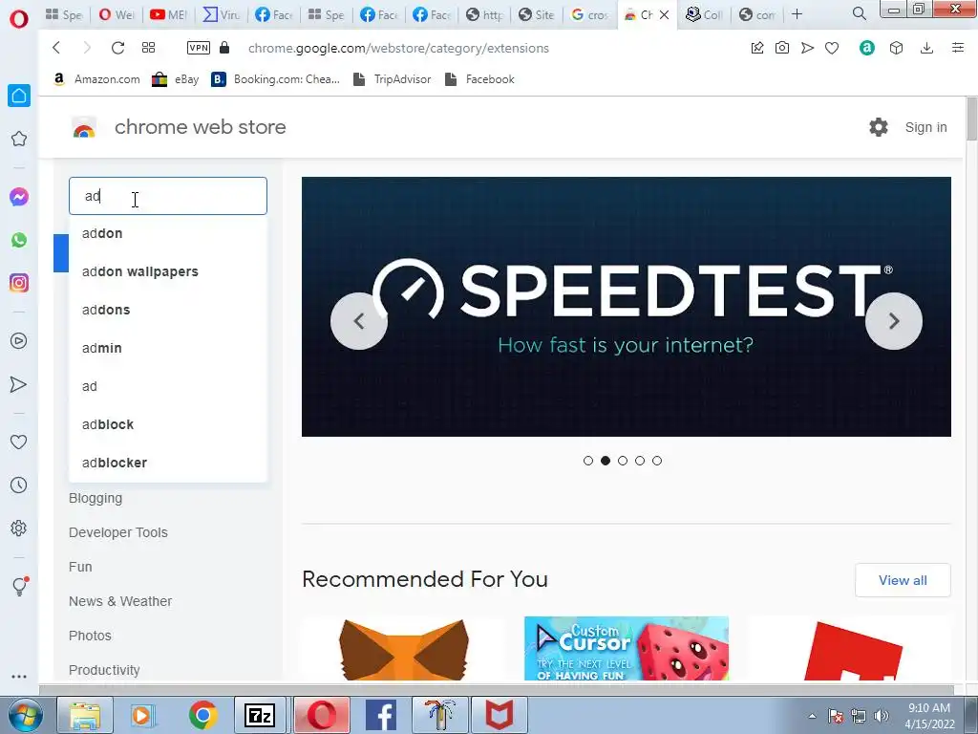Open sidebar three-dots more menu
This screenshot has height=734, width=978.
coord(19,676)
